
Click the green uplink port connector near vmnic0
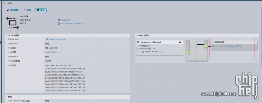click(206, 46)
